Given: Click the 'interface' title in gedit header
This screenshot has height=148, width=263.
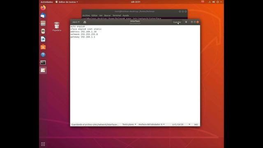Looking at the screenshot, I should point(135,21).
